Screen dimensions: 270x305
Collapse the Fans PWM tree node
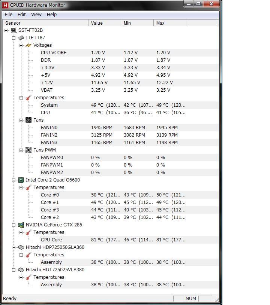[x=21, y=150]
